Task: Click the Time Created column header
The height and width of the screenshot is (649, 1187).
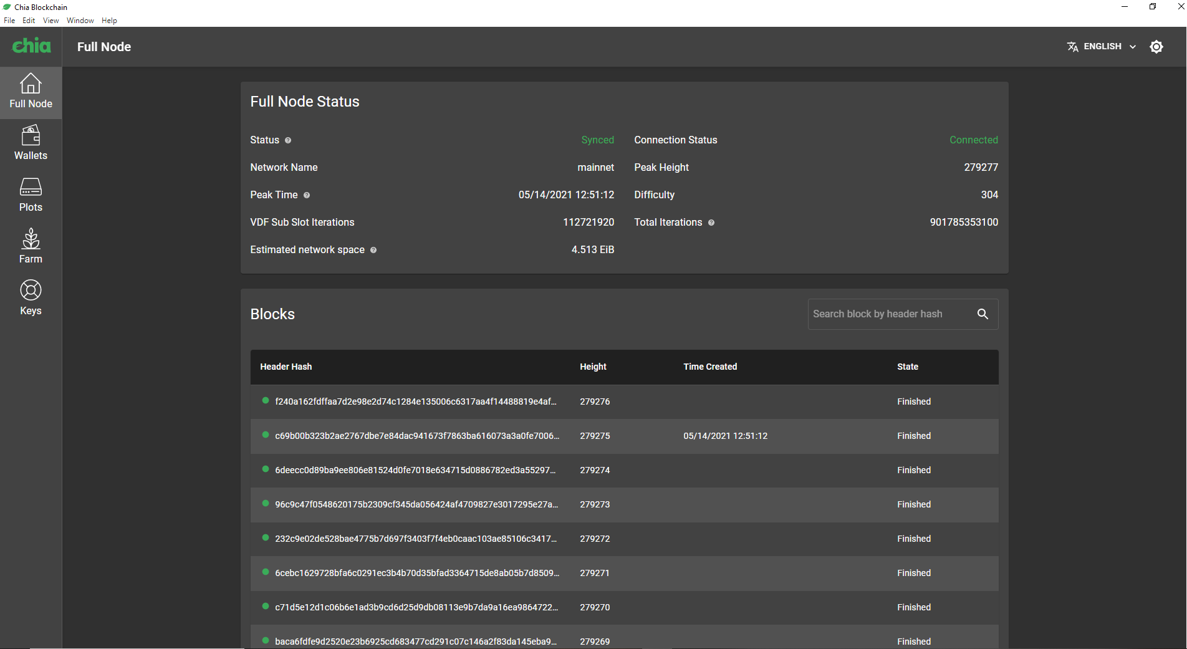Action: click(x=710, y=367)
